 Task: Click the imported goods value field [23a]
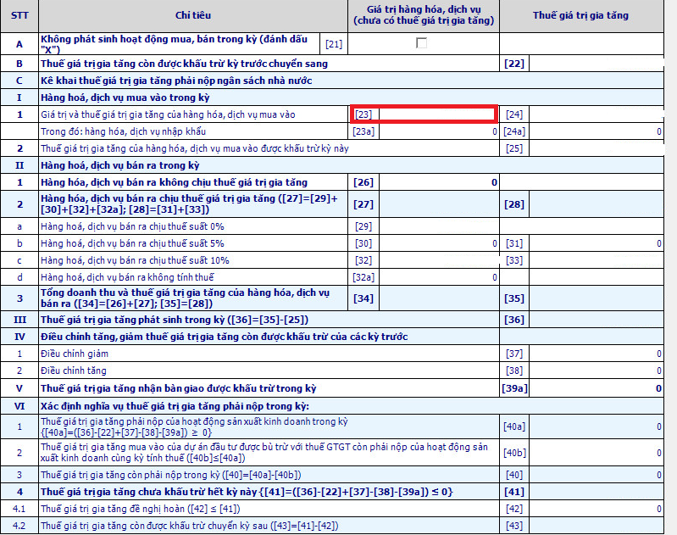[436, 131]
